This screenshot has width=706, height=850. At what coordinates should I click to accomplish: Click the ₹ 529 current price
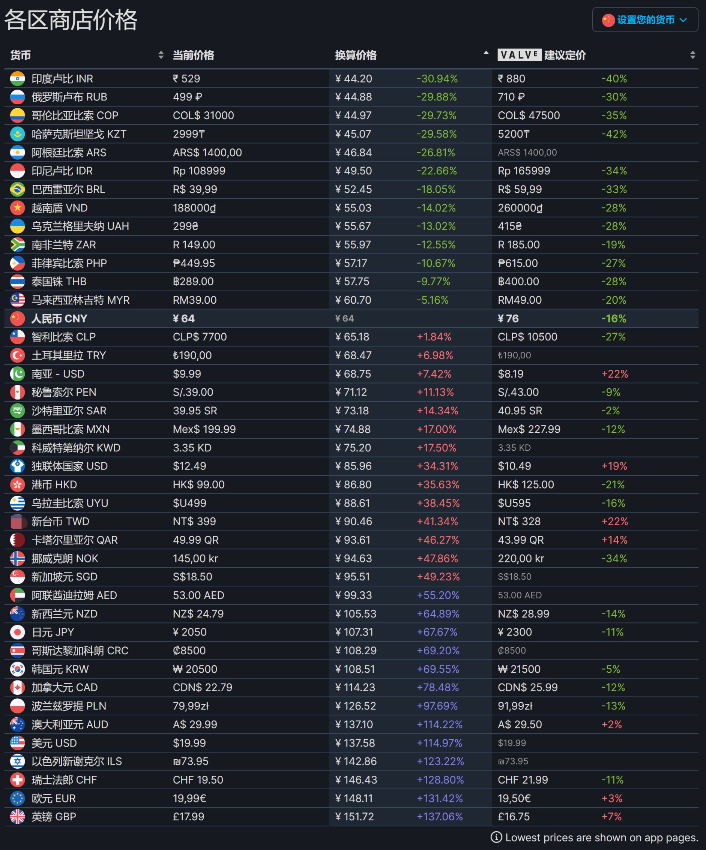point(186,78)
